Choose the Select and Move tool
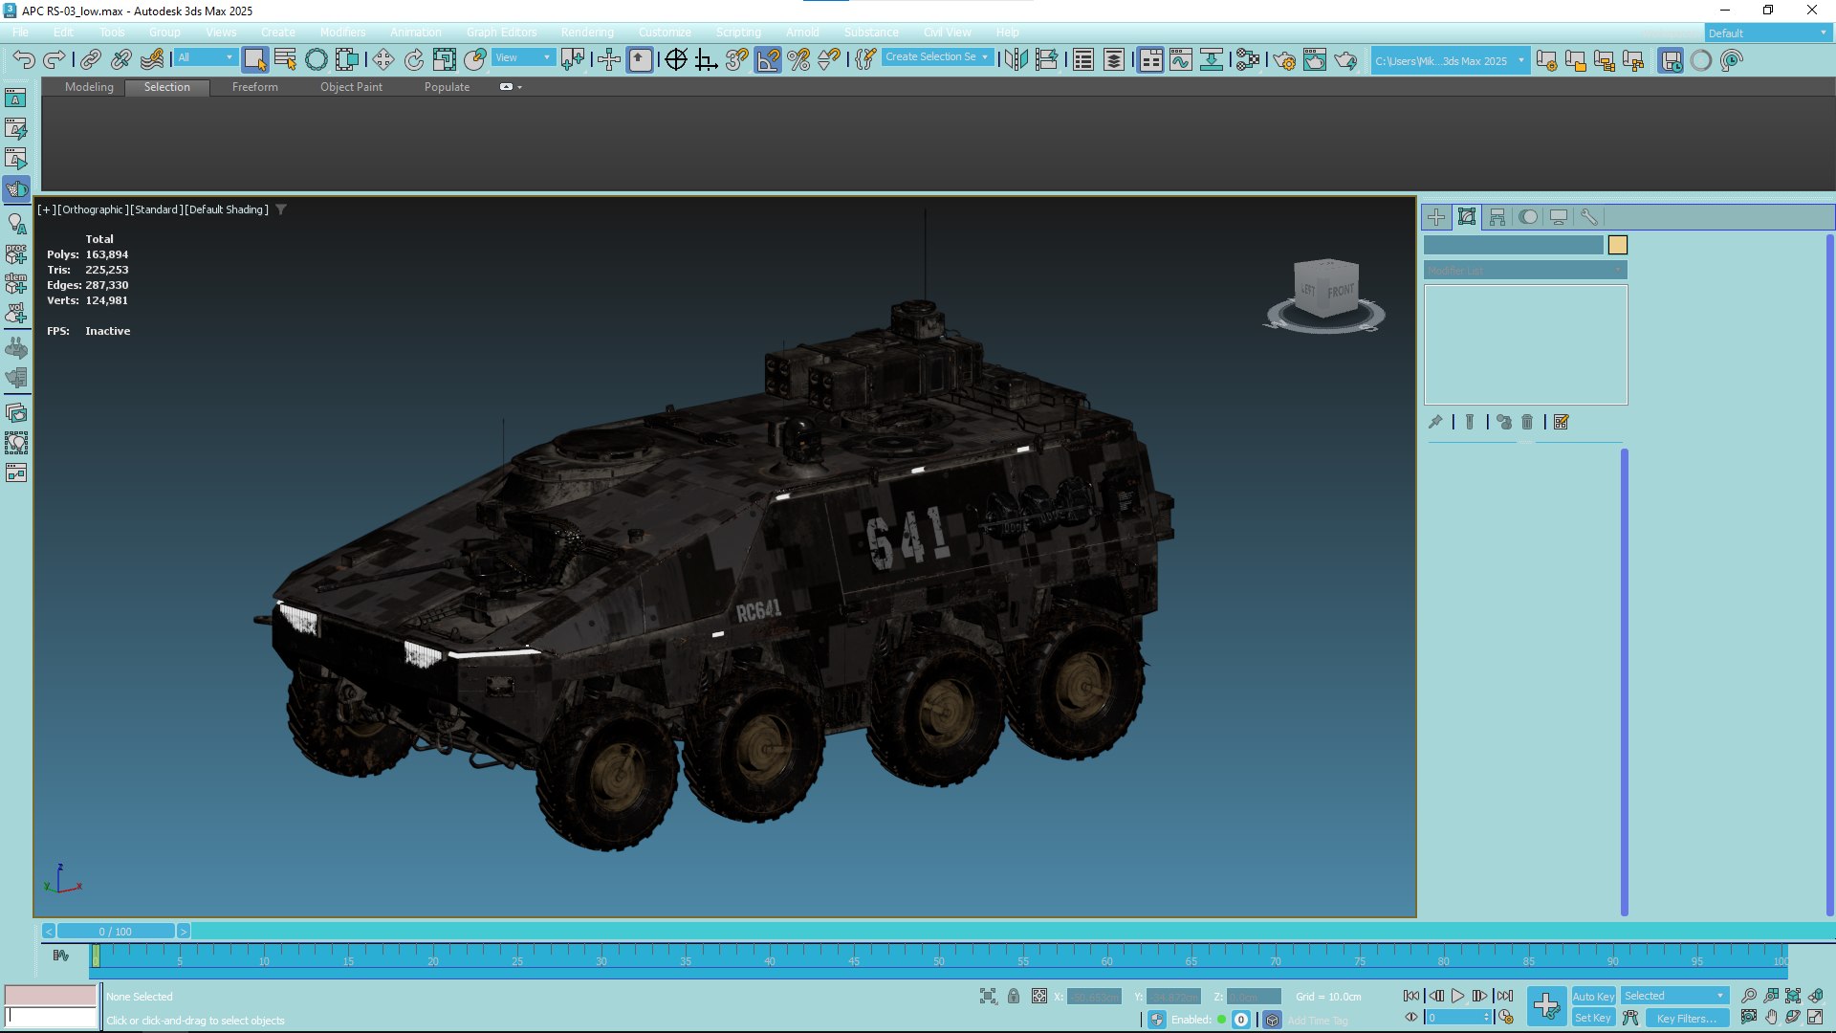1836x1033 pixels. tap(383, 60)
